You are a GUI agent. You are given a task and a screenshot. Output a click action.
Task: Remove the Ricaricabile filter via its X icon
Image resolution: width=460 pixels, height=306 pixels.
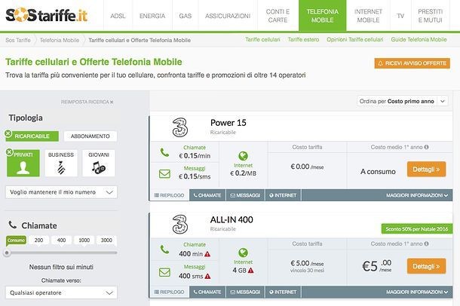click(x=8, y=133)
